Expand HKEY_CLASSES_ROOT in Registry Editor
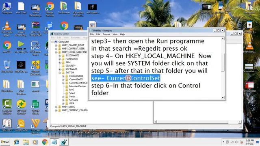The width and height of the screenshot is (260, 146). pos(56,45)
